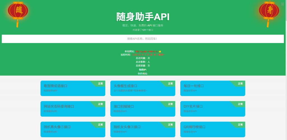The width and height of the screenshot is (287, 140).
Task: Click the 加个炫酷的头框嘛 description text
Action: [130, 91]
